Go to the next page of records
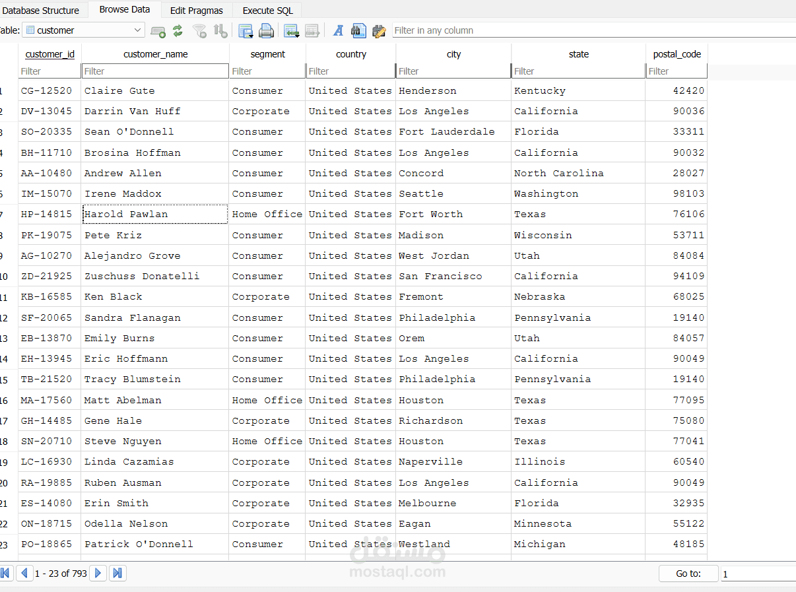Screen dimensions: 796x592 pyautogui.click(x=98, y=573)
